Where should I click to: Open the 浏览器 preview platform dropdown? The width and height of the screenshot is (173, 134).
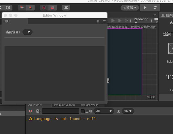(130, 8)
